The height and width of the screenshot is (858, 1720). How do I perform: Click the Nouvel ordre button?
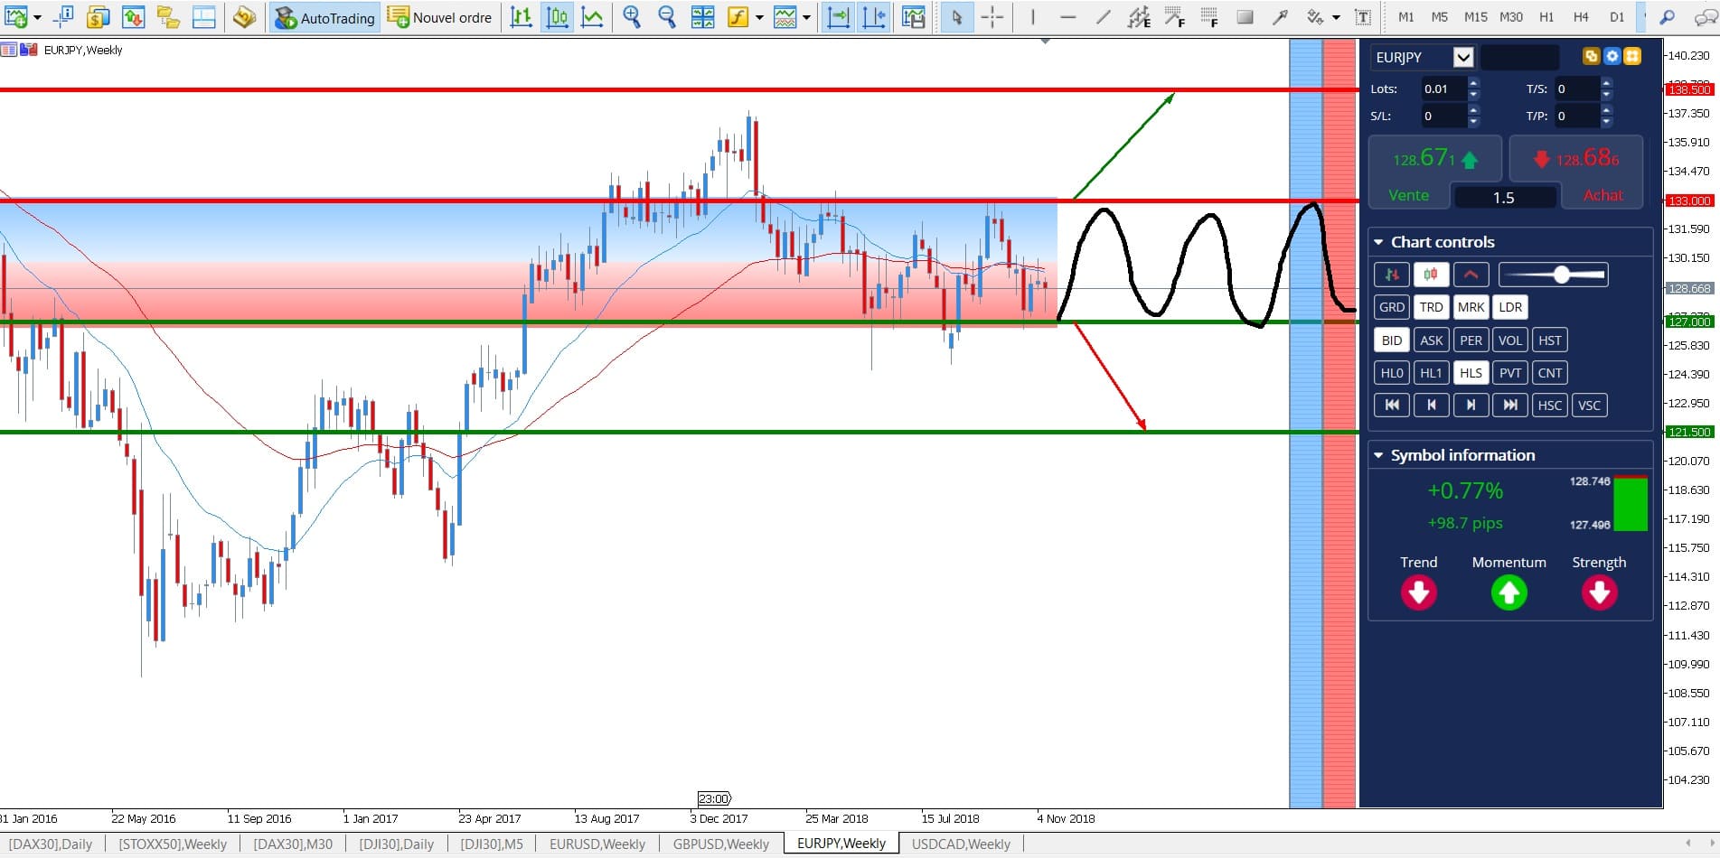pos(440,17)
